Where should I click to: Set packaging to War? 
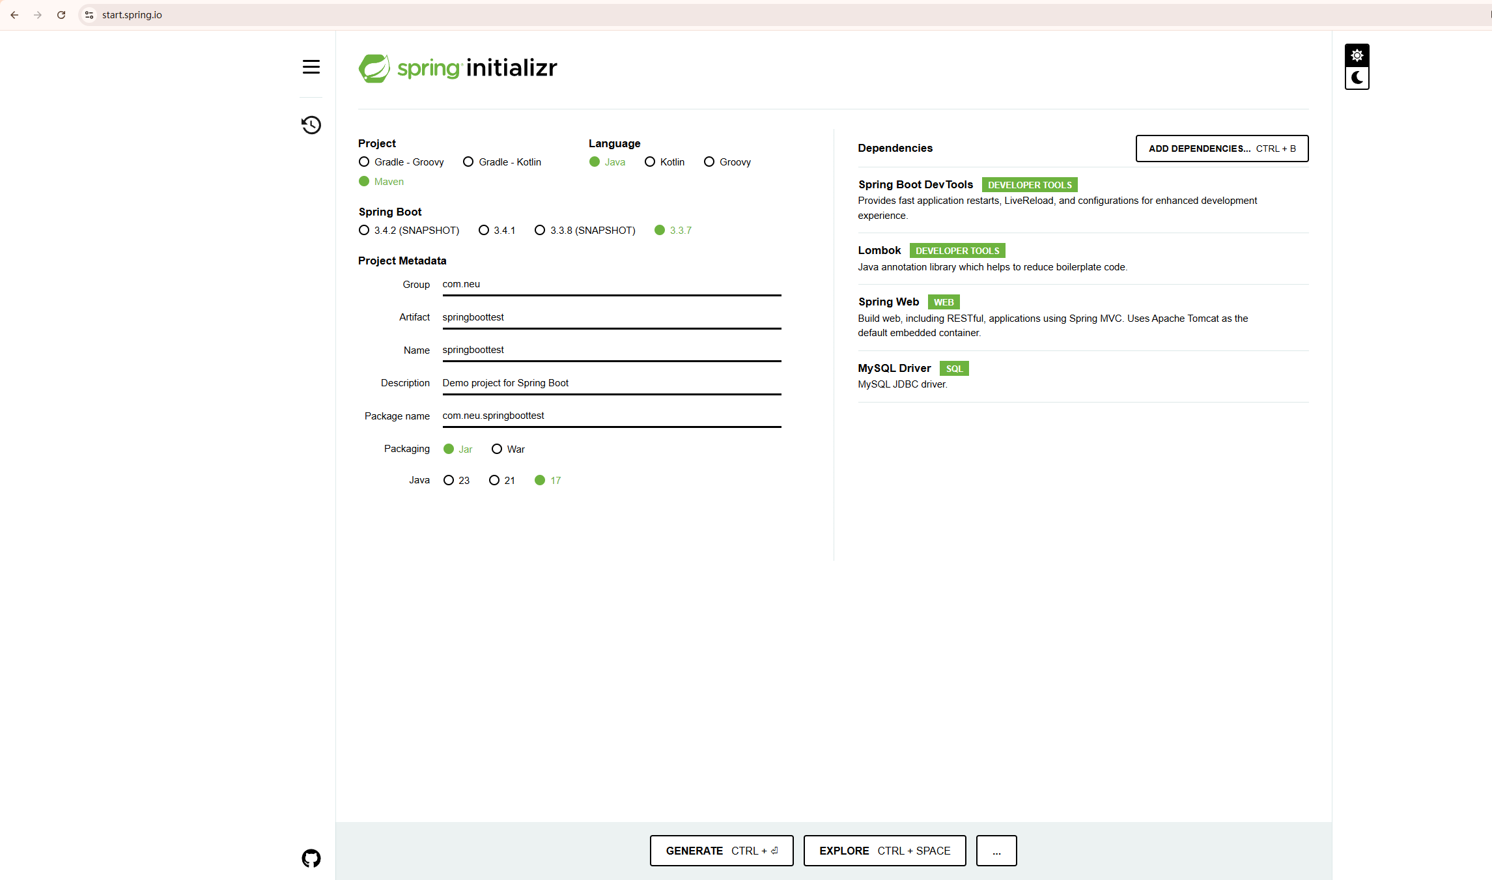497,449
